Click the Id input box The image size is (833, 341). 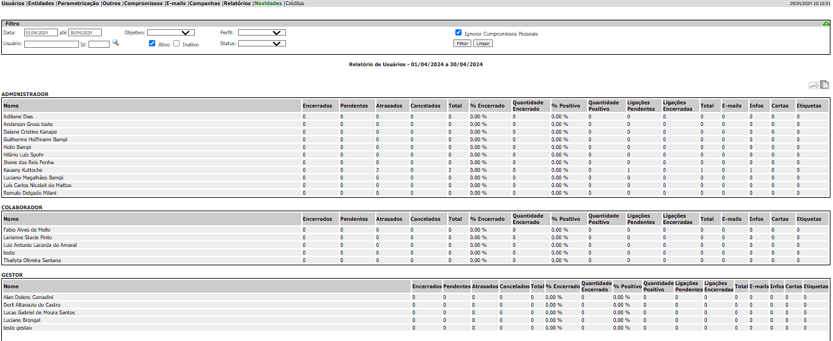(x=99, y=45)
